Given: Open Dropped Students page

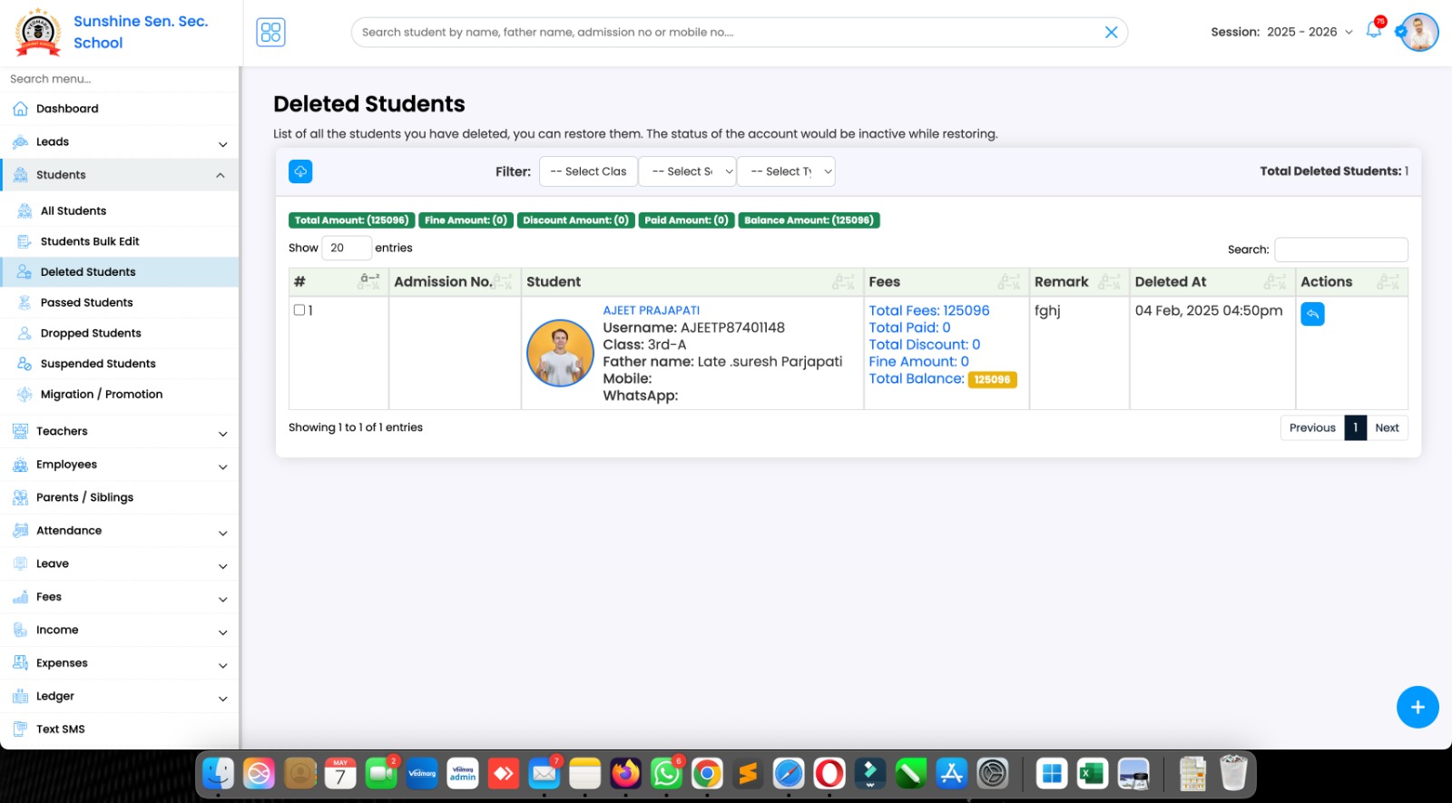Looking at the screenshot, I should tap(120, 334).
